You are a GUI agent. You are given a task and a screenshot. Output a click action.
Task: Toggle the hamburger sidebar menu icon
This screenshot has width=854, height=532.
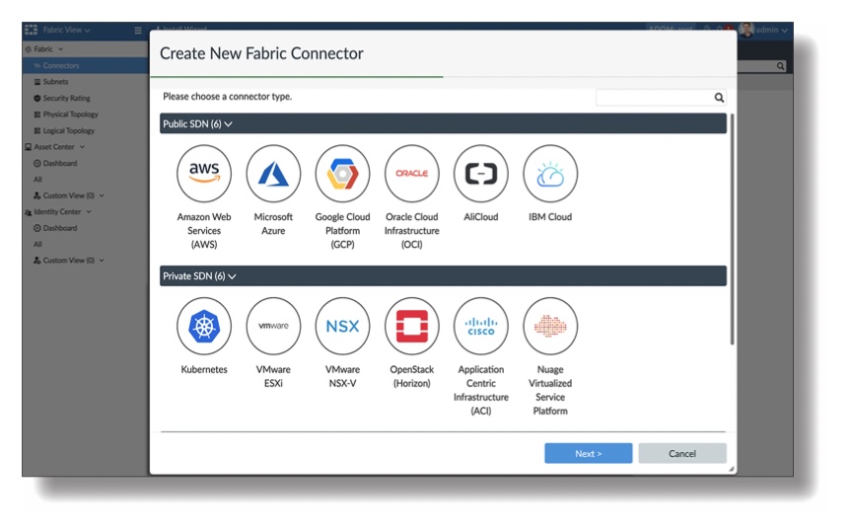(x=138, y=31)
